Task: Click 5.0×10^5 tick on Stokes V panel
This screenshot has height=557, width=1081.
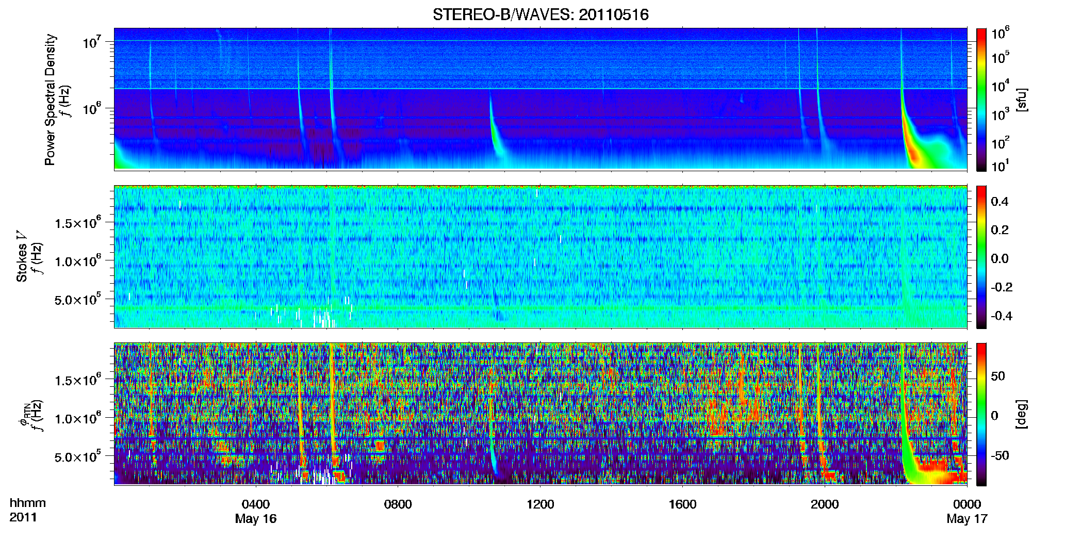Action: [78, 300]
